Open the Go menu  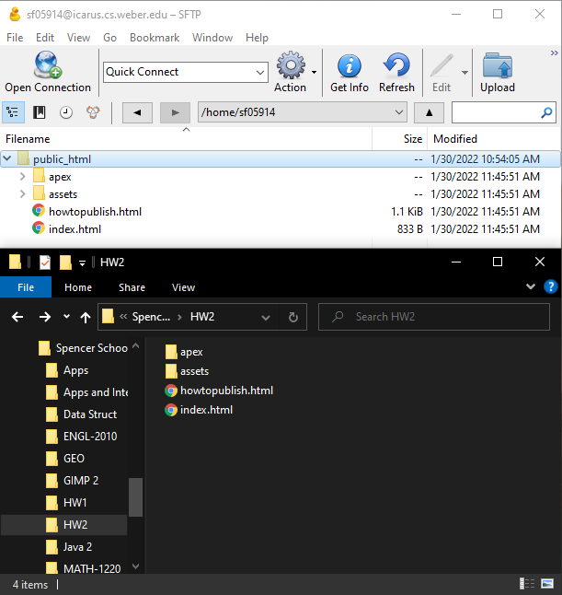(109, 38)
